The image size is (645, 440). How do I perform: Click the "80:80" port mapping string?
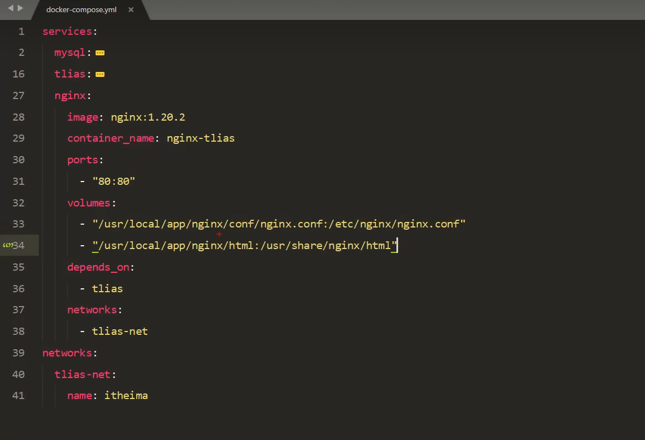point(113,182)
